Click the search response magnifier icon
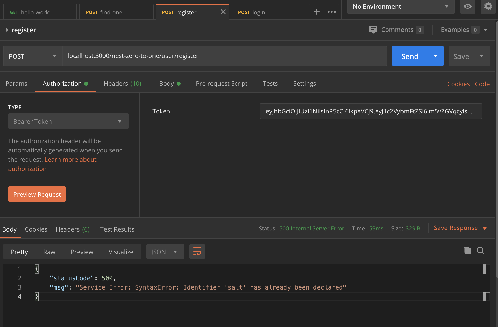The width and height of the screenshot is (498, 327). pos(481,251)
